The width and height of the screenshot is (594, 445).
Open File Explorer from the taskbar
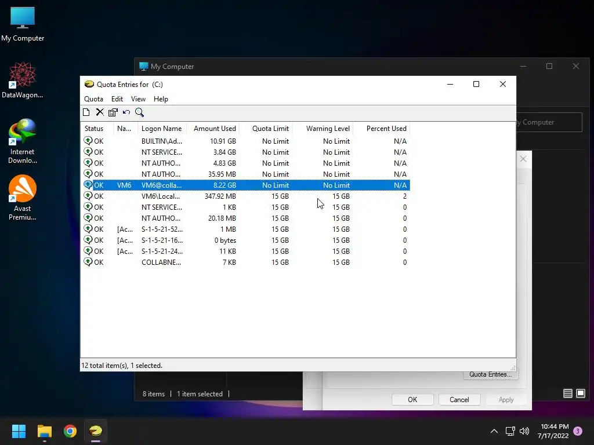tap(44, 431)
